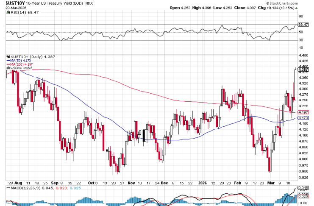Click the 20-Mar-2026 date under the title

tap(14, 8)
